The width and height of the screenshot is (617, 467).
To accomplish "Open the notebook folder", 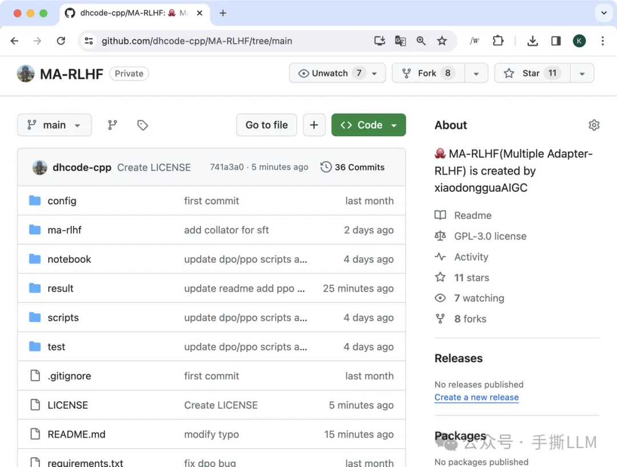I will tap(69, 259).
